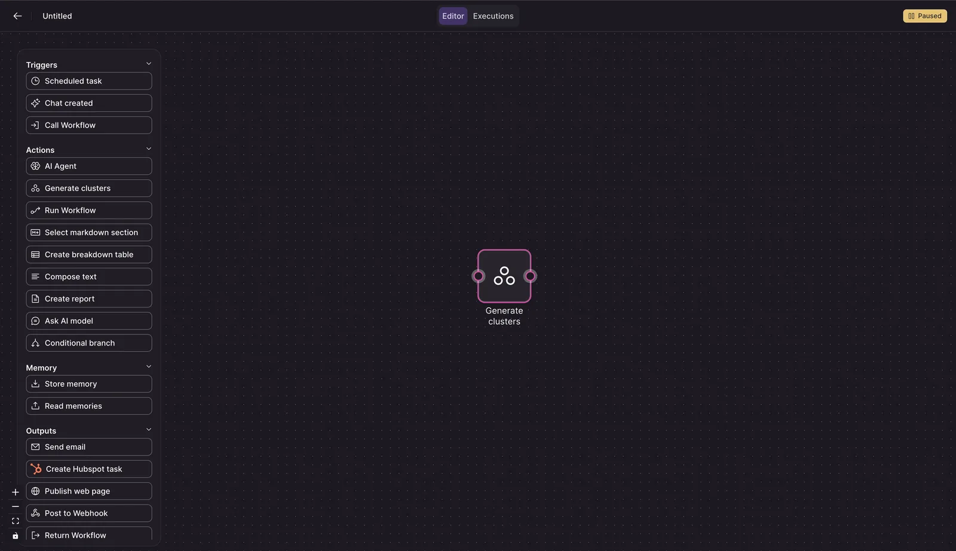Collapse the Actions section
Image resolution: width=956 pixels, height=551 pixels.
[x=149, y=149]
